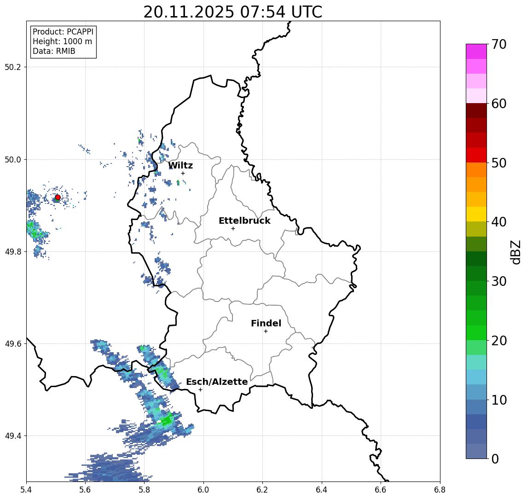Click the title '20.11.2025 07:54 UTC'
This screenshot has width=527, height=499.
coord(232,12)
